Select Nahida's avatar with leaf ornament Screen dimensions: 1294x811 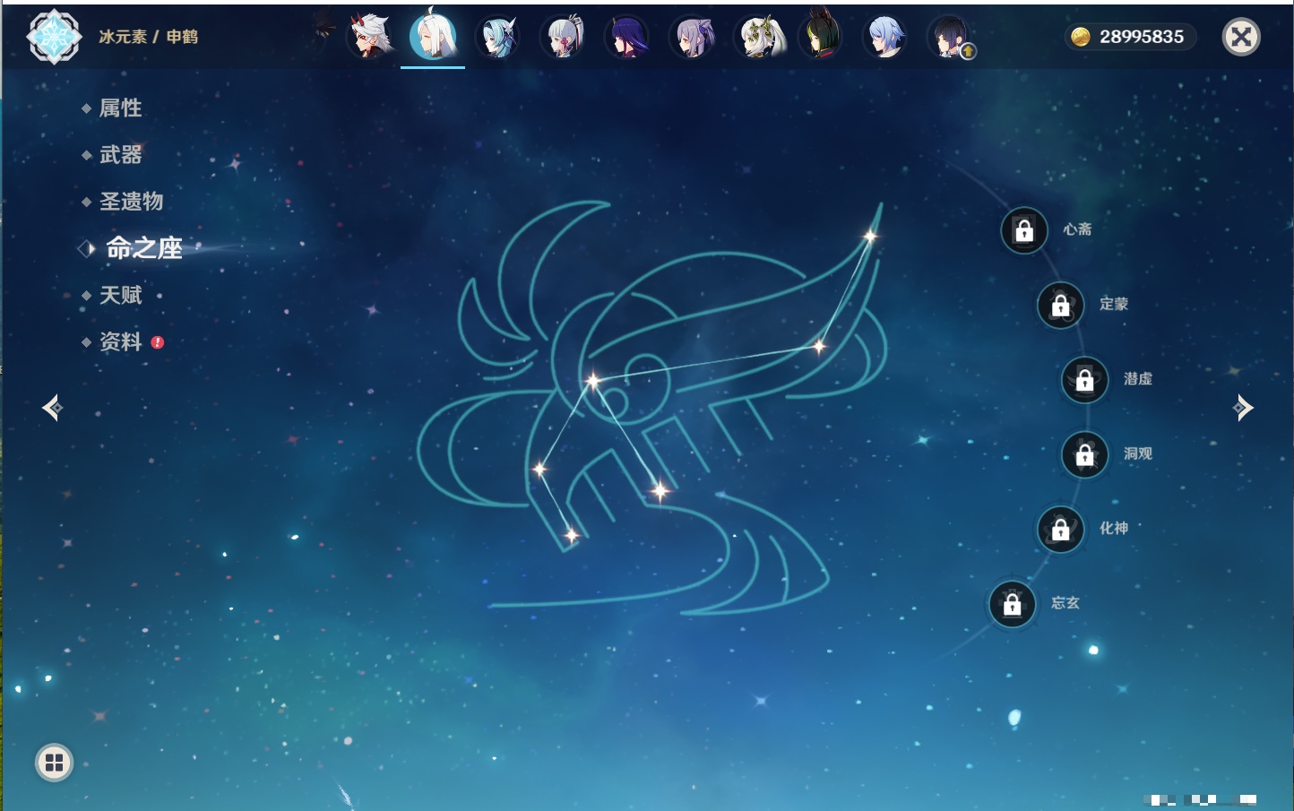click(758, 37)
